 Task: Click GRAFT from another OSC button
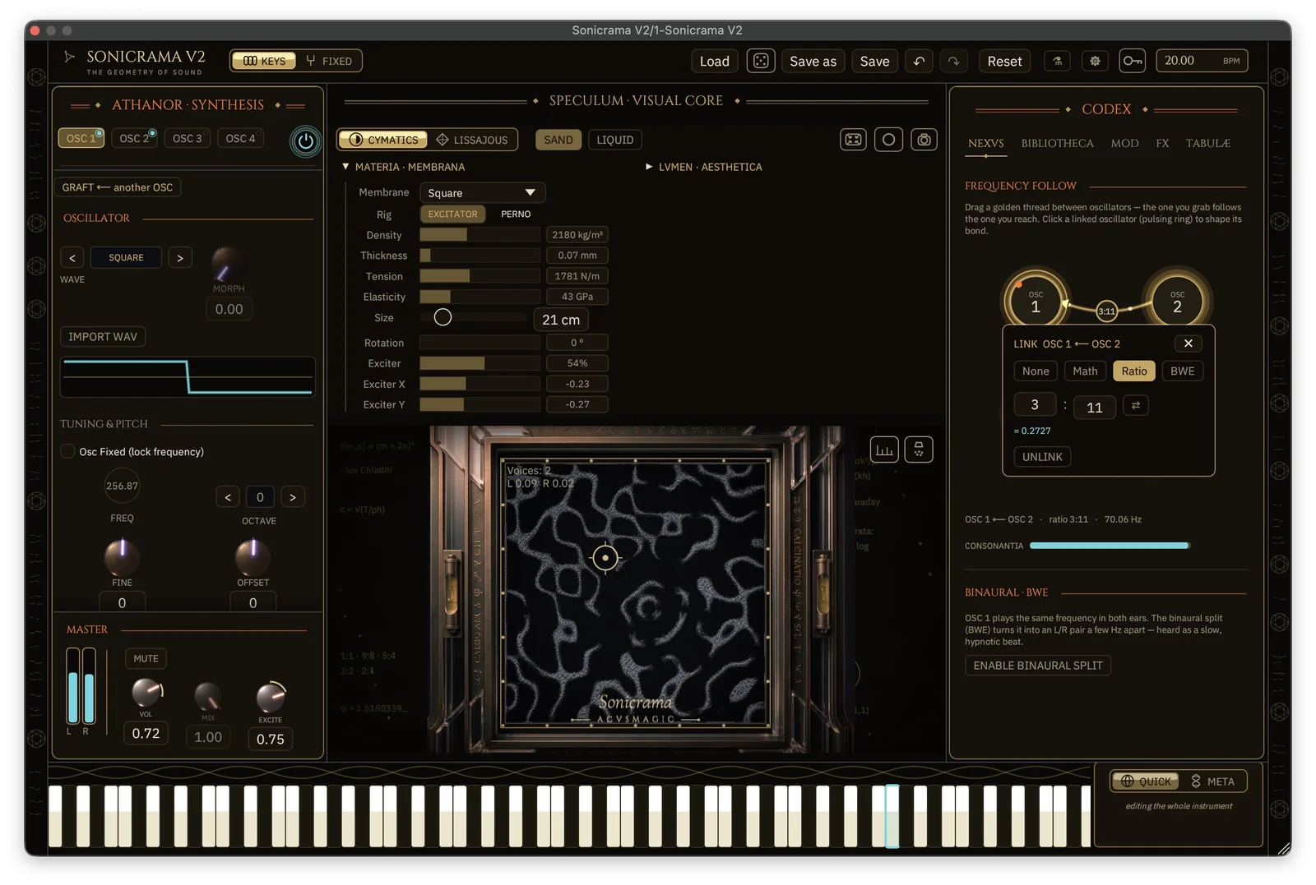pyautogui.click(x=118, y=187)
